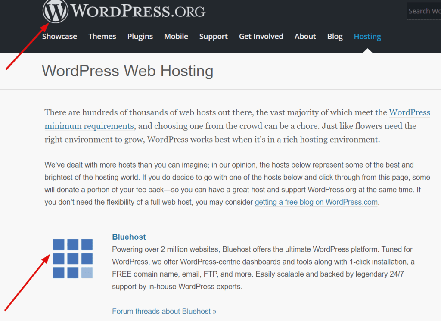Viewport: 441px width, 321px height.
Task: Click the Bluehost grid logo
Action: (73, 259)
